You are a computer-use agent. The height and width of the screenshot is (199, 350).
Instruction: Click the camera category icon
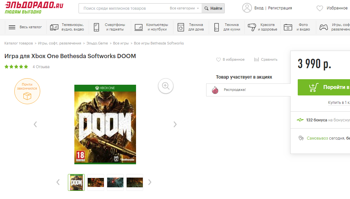288,27
